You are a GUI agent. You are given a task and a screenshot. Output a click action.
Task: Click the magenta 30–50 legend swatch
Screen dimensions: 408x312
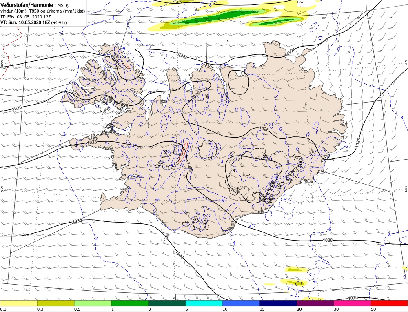(353, 303)
